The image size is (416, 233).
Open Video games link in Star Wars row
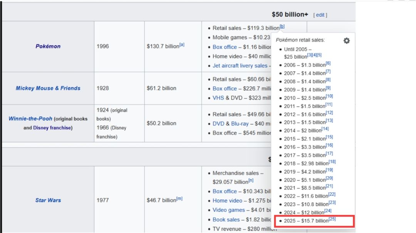coord(229,210)
